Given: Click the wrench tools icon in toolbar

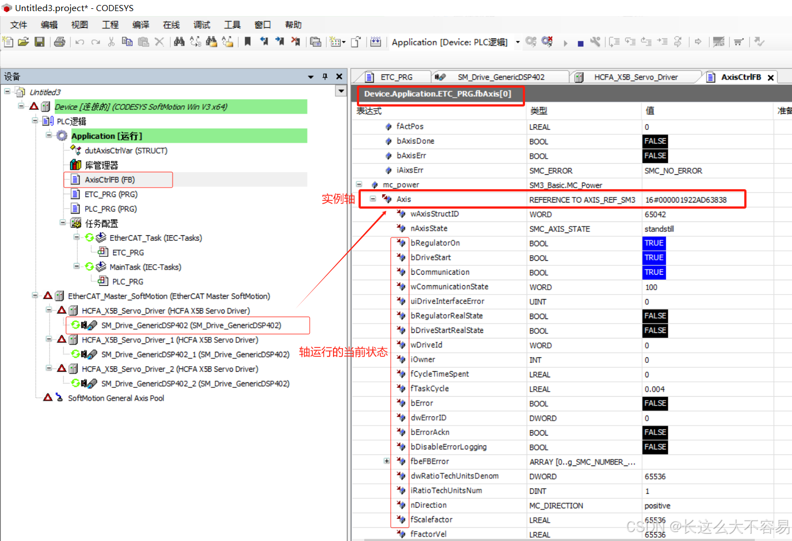Looking at the screenshot, I should tap(596, 42).
